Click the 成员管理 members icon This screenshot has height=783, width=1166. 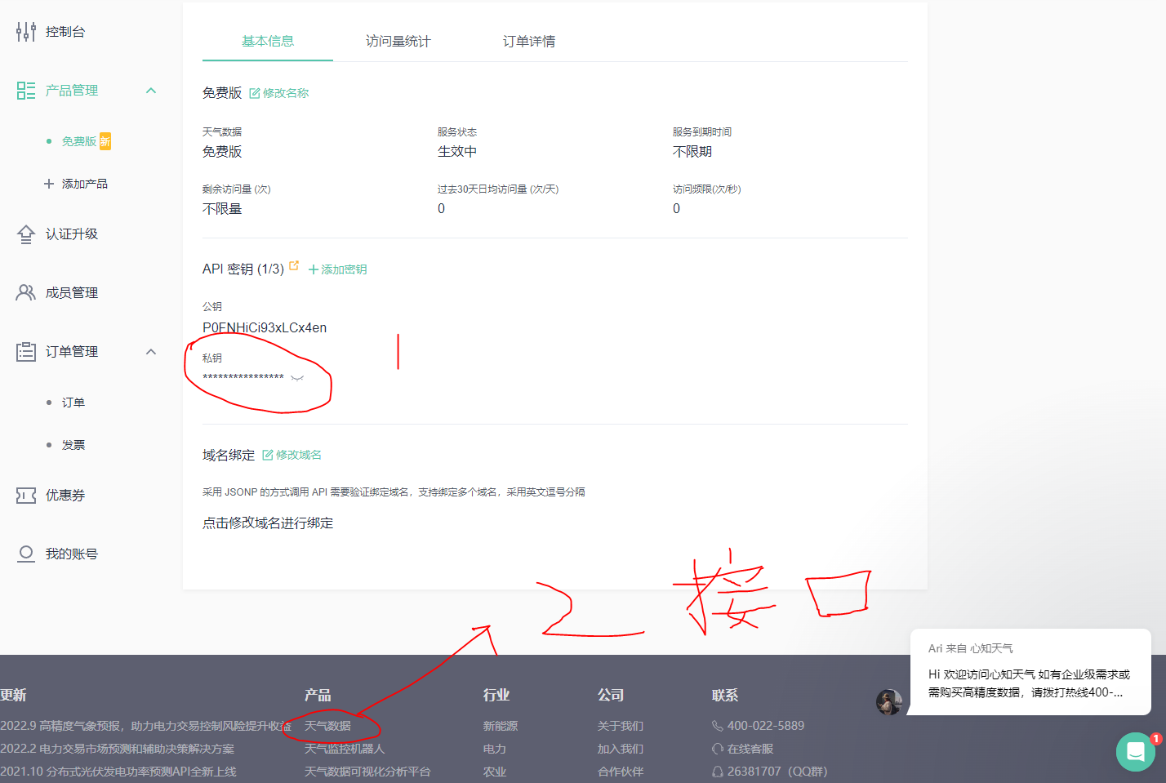click(x=26, y=293)
